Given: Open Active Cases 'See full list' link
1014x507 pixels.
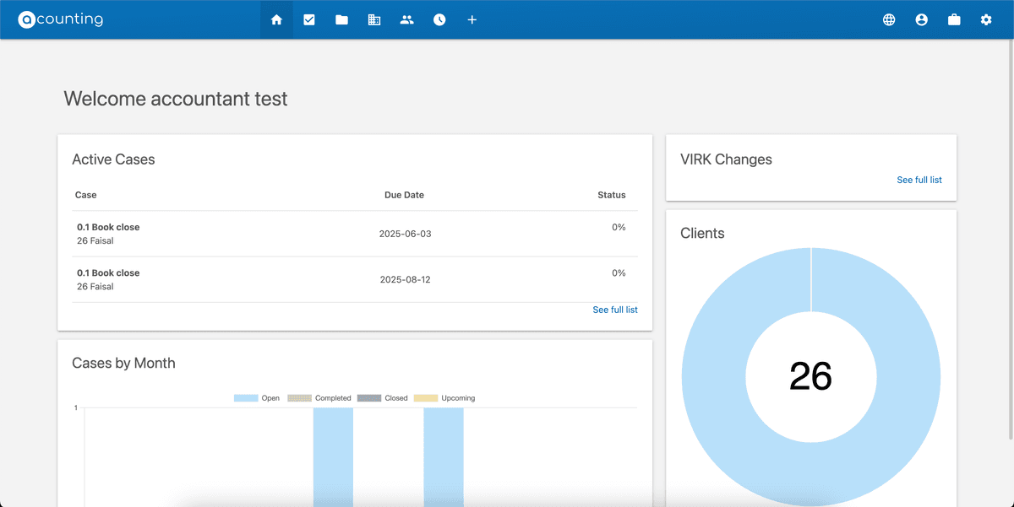Looking at the screenshot, I should click(x=615, y=310).
